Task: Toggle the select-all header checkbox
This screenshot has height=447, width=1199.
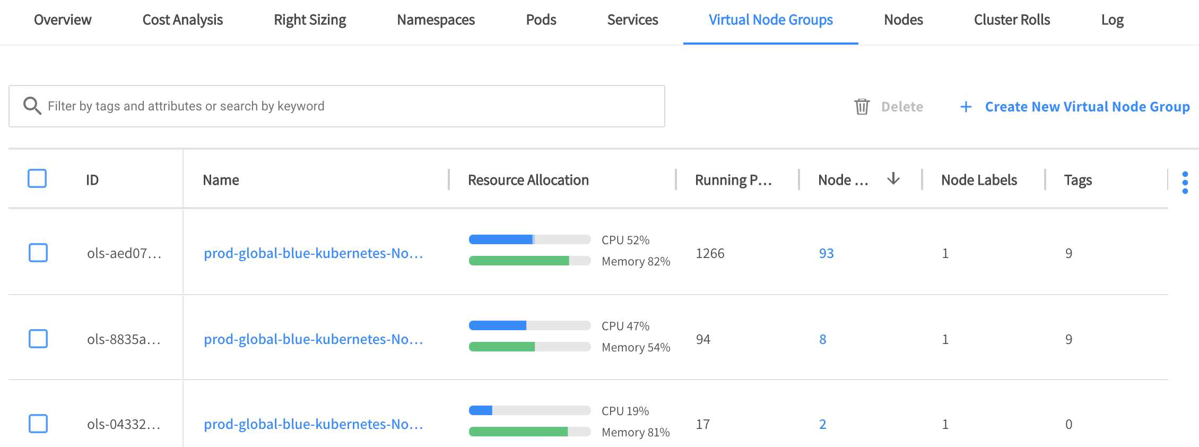Action: pyautogui.click(x=37, y=179)
